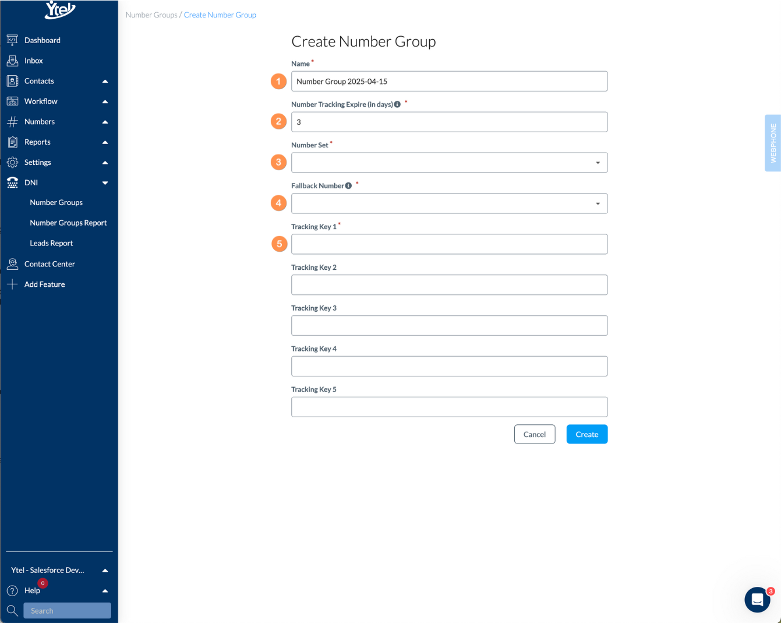Click the Numbers hash icon
Viewport: 781px width, 623px height.
12,122
